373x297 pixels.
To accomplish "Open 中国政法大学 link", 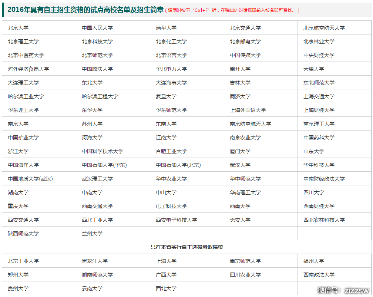I will (97, 69).
